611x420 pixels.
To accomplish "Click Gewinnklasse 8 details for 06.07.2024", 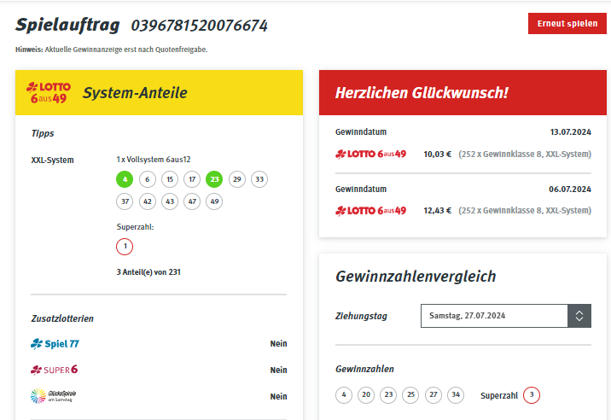I will [525, 211].
